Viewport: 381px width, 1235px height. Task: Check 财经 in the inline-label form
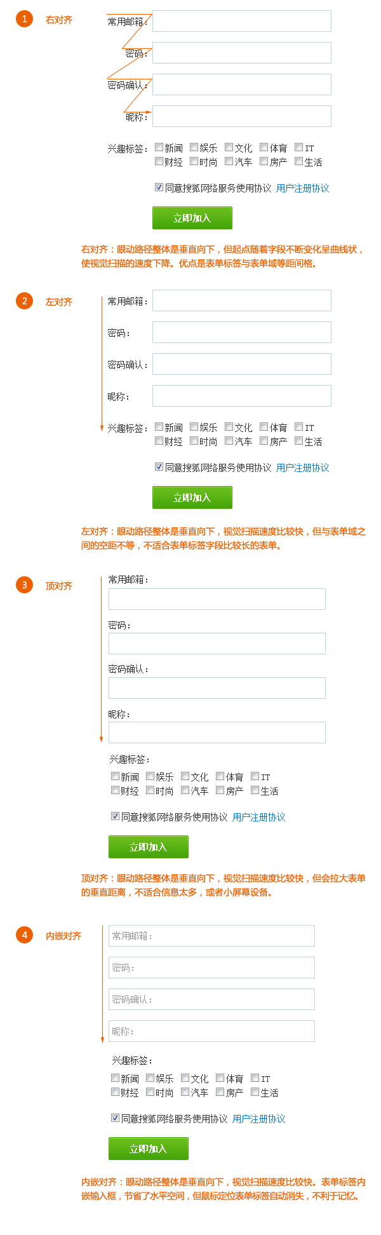(x=116, y=1092)
